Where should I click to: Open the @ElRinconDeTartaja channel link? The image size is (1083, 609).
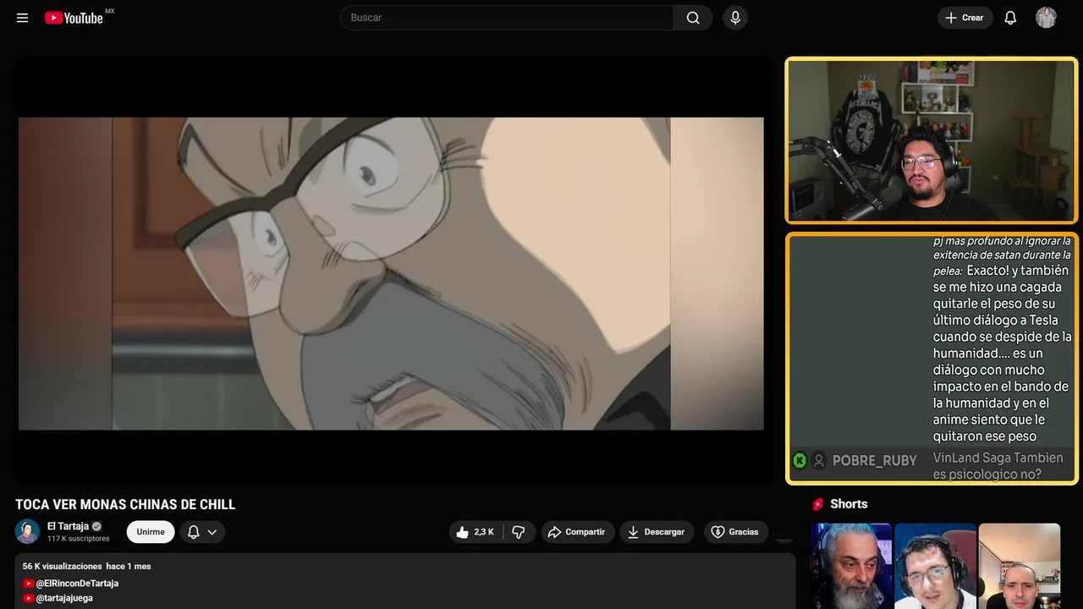point(77,584)
